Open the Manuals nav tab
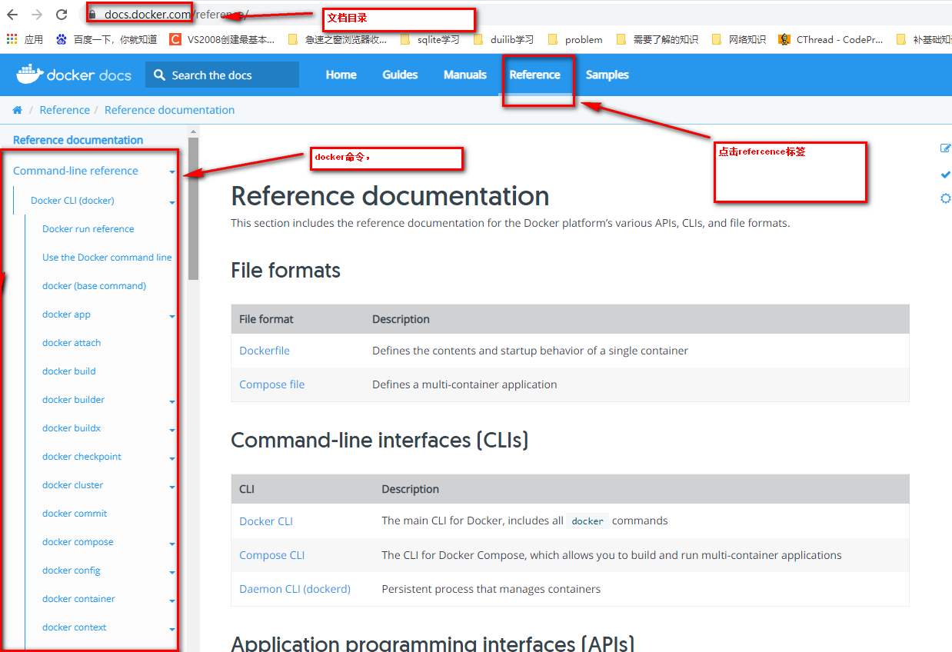This screenshot has width=952, height=652. pos(465,75)
